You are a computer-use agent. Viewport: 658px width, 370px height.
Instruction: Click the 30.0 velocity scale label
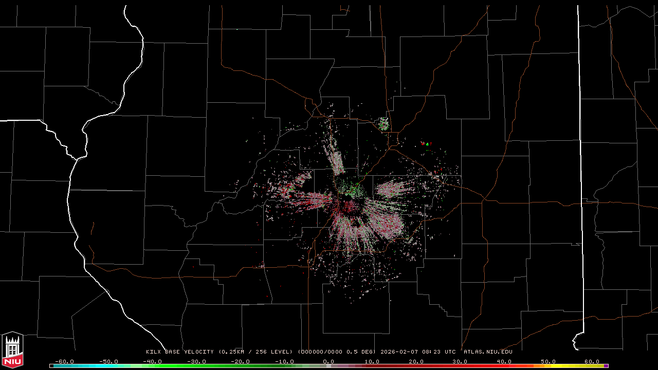[x=460, y=361]
